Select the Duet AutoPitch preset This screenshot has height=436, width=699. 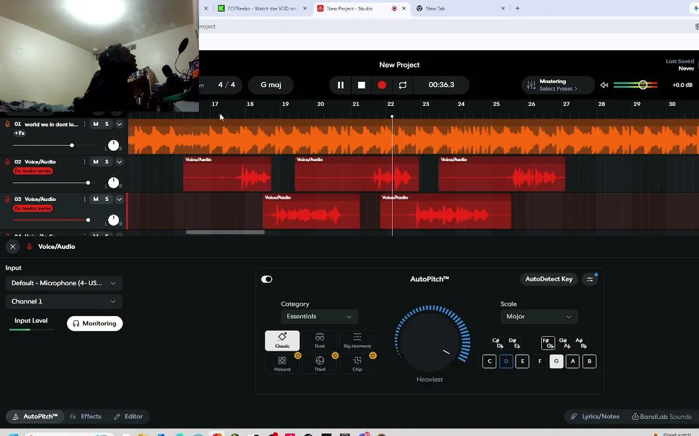[x=320, y=340]
